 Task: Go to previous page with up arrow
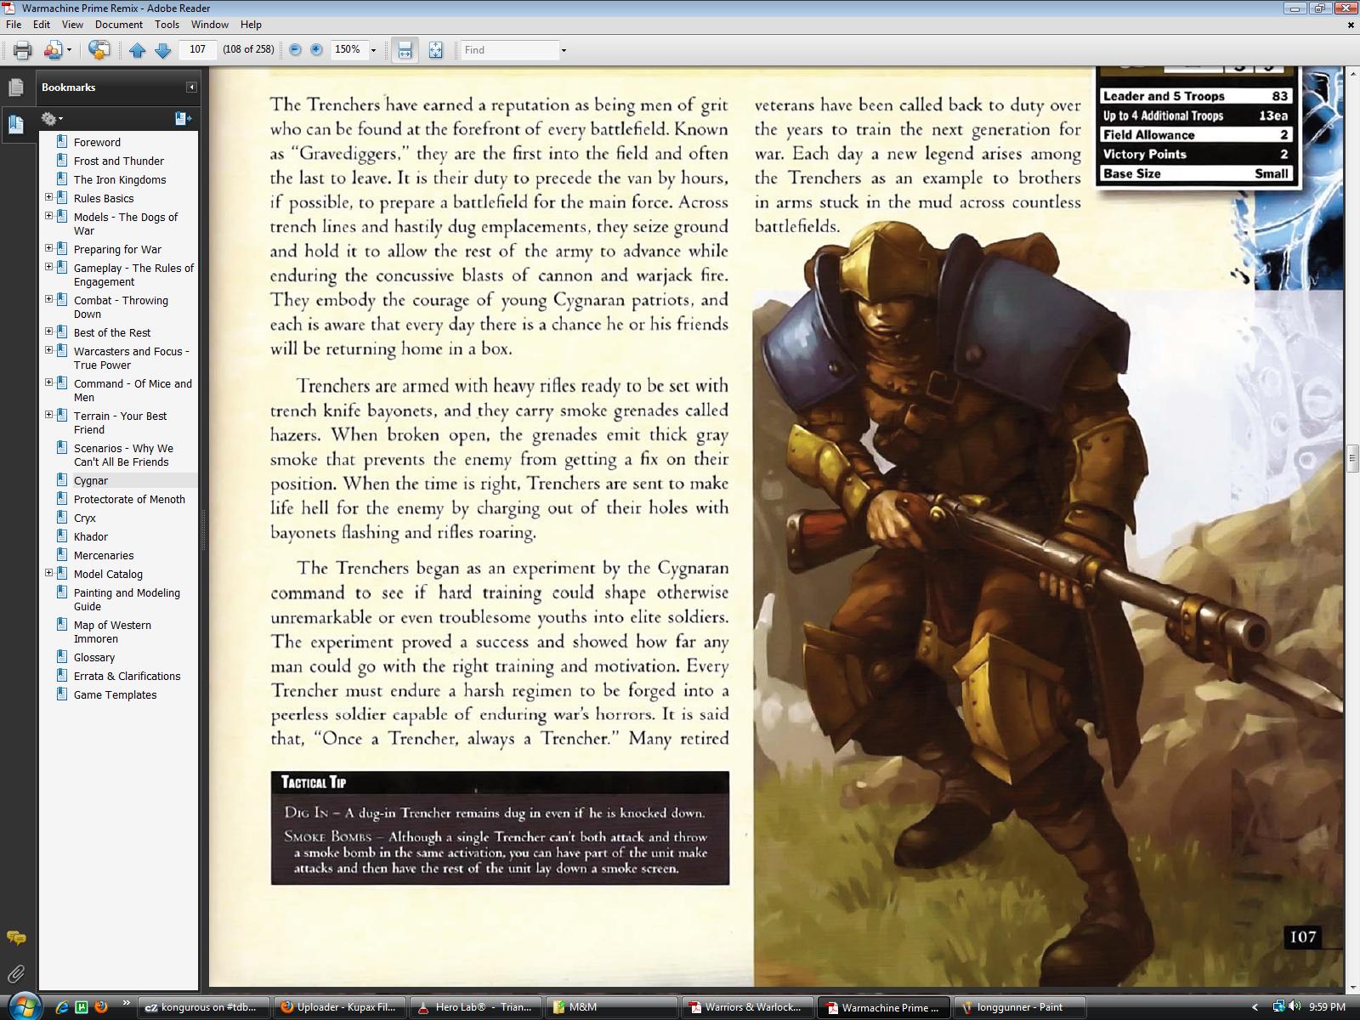click(137, 50)
